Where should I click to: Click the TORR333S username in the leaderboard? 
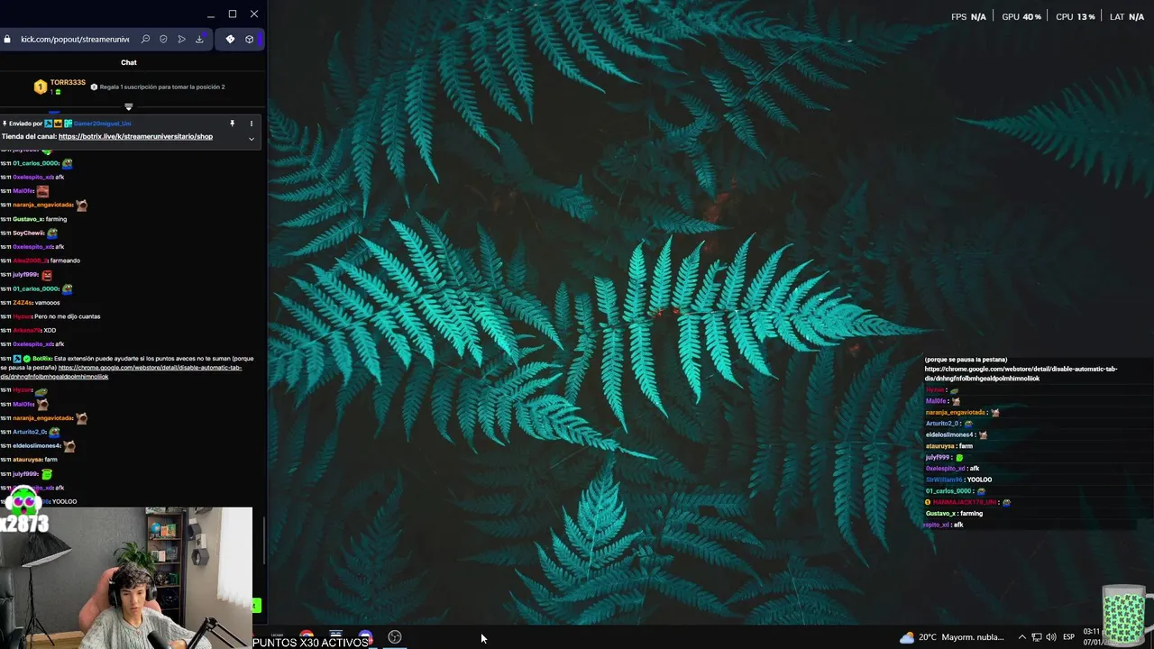tap(68, 83)
